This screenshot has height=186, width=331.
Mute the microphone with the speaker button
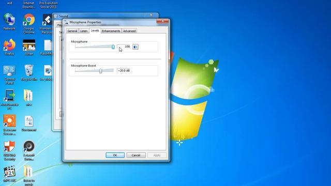point(136,47)
